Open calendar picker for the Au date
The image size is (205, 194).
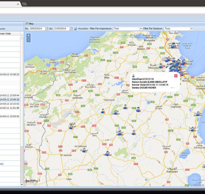[71, 28]
